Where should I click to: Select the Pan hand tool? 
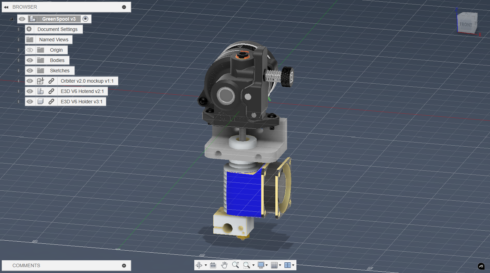click(x=224, y=265)
